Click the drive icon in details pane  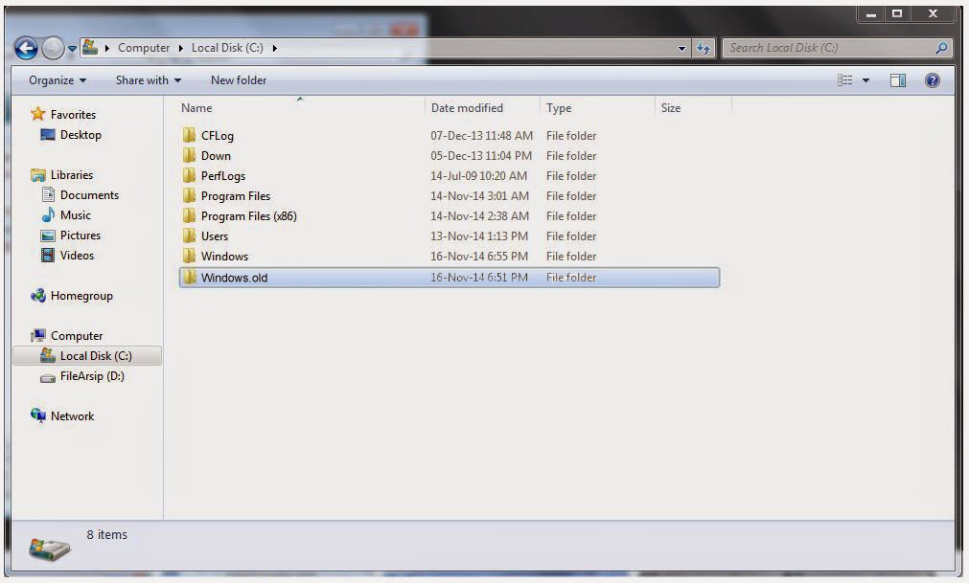tap(50, 548)
